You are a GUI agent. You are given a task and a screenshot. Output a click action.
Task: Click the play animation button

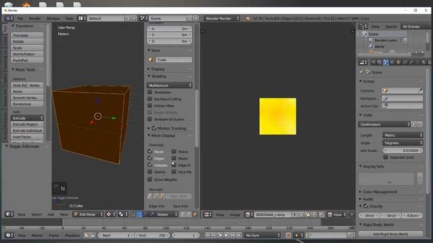227,235
